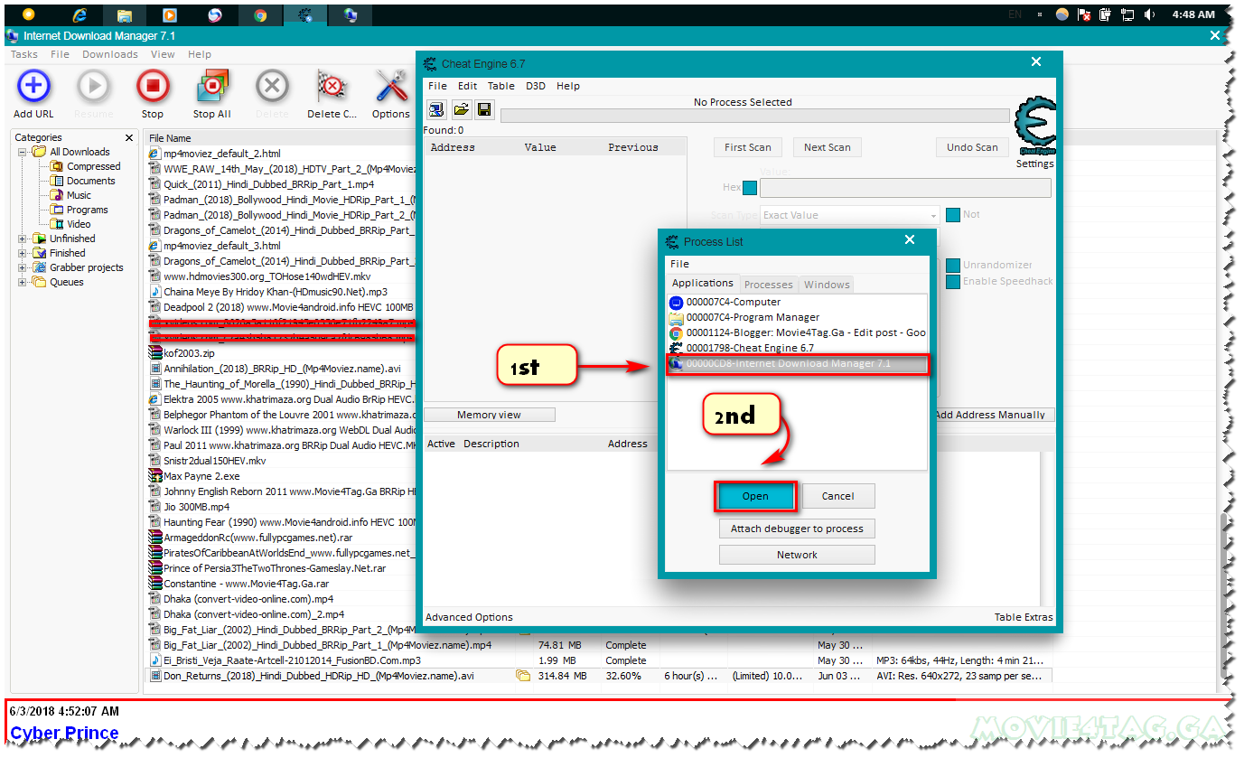Click Advanced Options in Cheat Engine
The height and width of the screenshot is (758, 1244).
click(469, 617)
